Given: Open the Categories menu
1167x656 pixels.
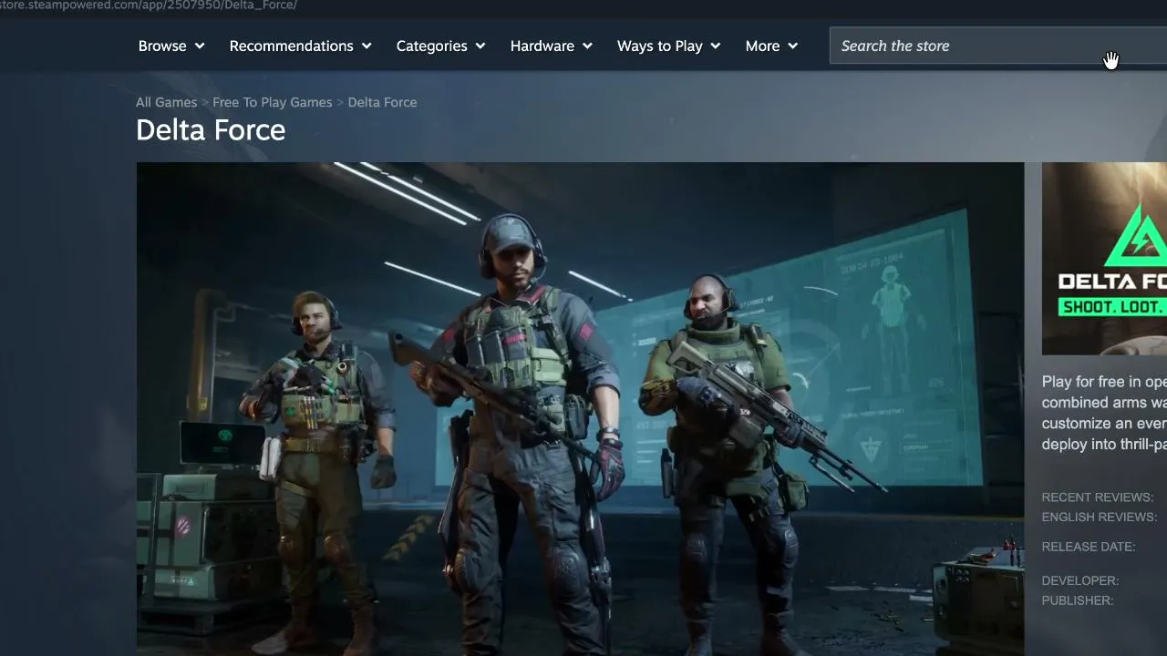Looking at the screenshot, I should point(441,46).
